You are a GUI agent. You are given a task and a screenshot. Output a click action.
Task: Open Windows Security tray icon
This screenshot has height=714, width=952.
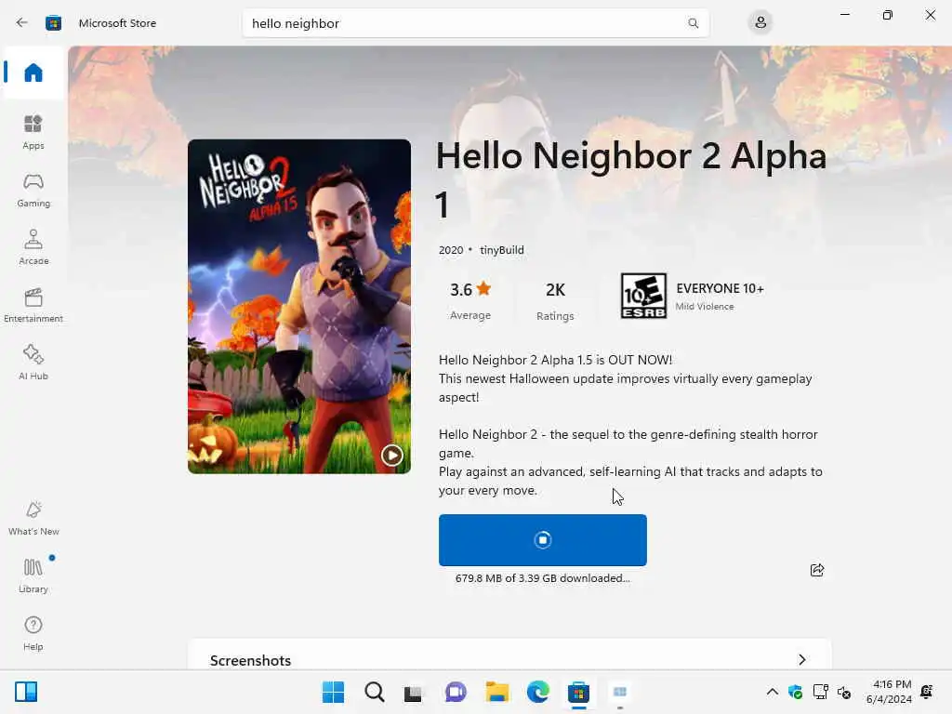click(x=796, y=692)
